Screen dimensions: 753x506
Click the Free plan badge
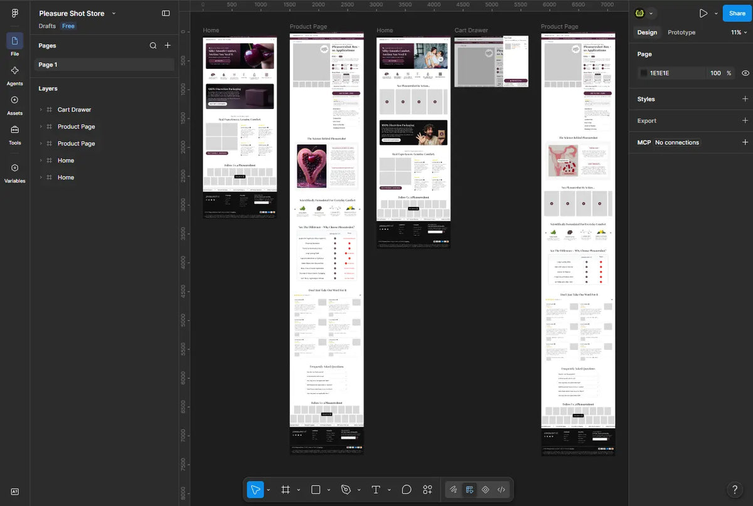pos(68,26)
